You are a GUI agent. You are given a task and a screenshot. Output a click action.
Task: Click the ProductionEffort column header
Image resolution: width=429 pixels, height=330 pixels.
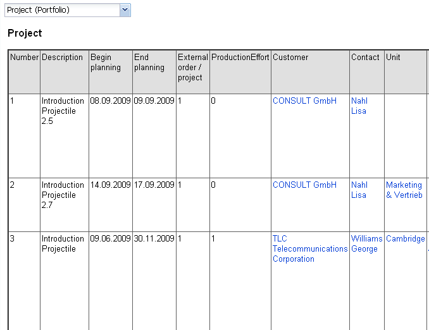point(240,58)
